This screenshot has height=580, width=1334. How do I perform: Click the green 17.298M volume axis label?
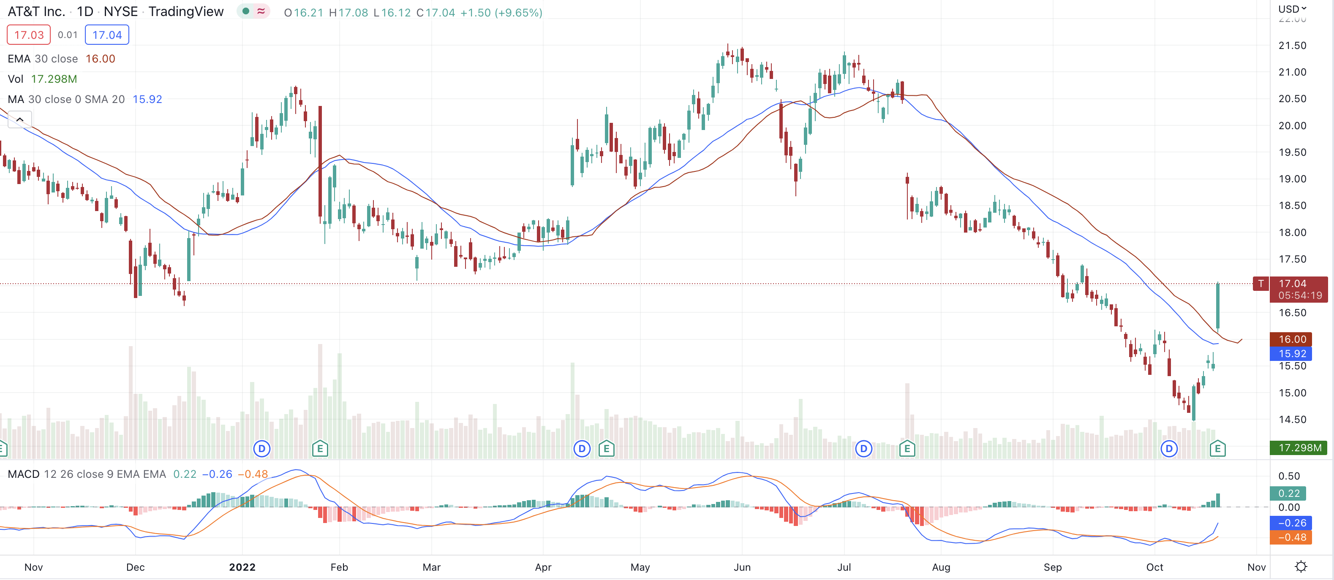1298,447
